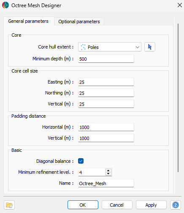Close the Octree Mesh Designer window
The image size is (184, 213).
[180, 5]
